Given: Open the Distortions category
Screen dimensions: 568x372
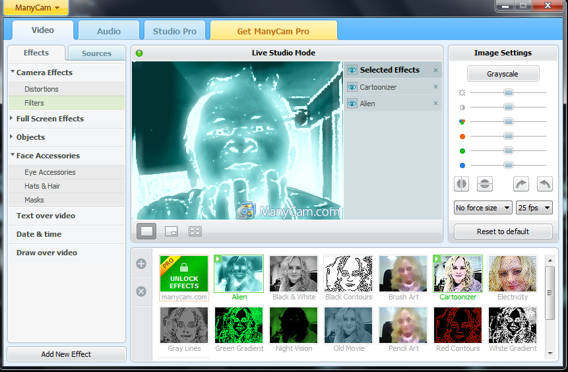Looking at the screenshot, I should (x=66, y=89).
